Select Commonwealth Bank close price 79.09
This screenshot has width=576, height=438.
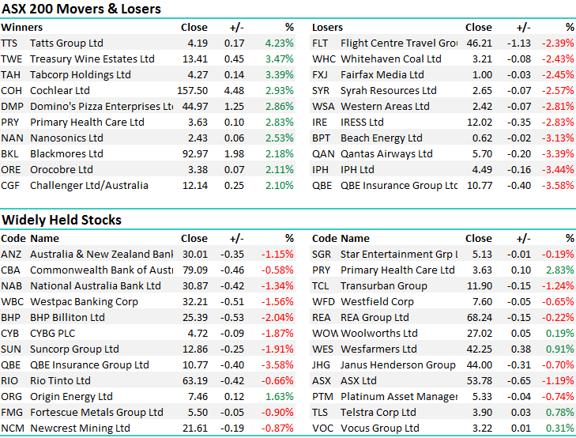click(x=194, y=270)
